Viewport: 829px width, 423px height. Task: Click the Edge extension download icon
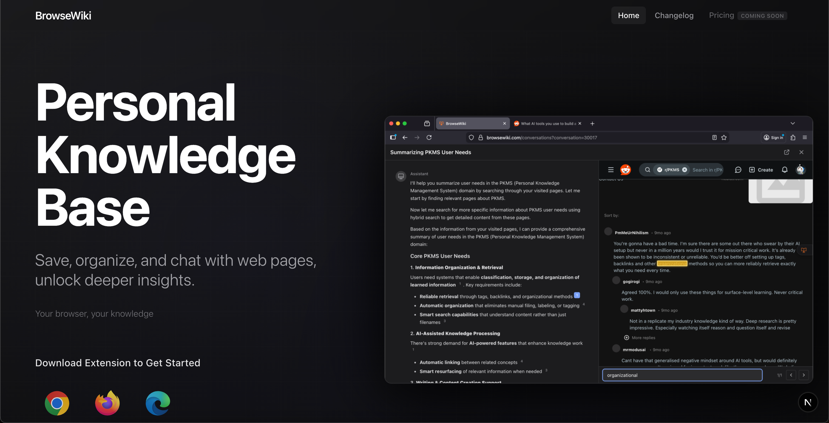158,403
